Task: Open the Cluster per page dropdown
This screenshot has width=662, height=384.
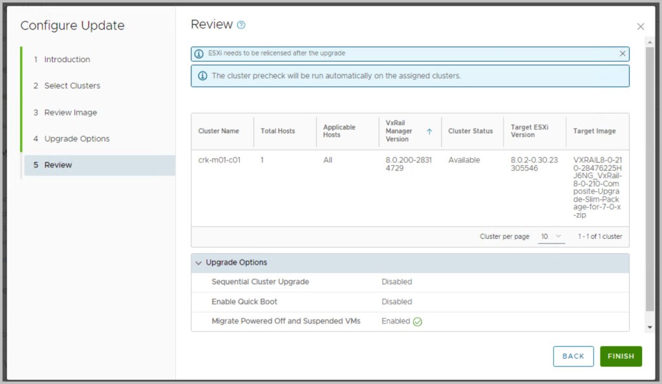Action: pyautogui.click(x=551, y=237)
